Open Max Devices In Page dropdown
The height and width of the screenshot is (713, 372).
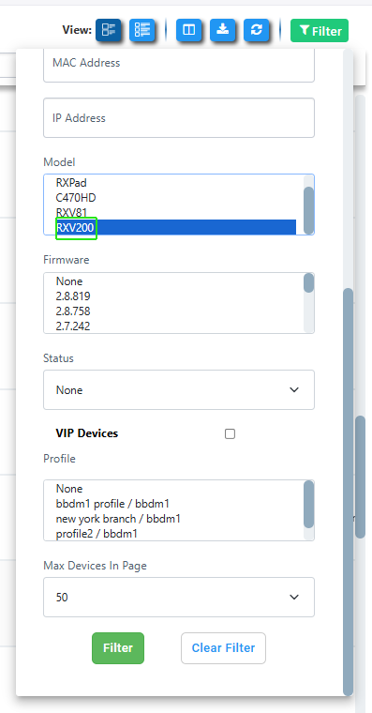179,597
